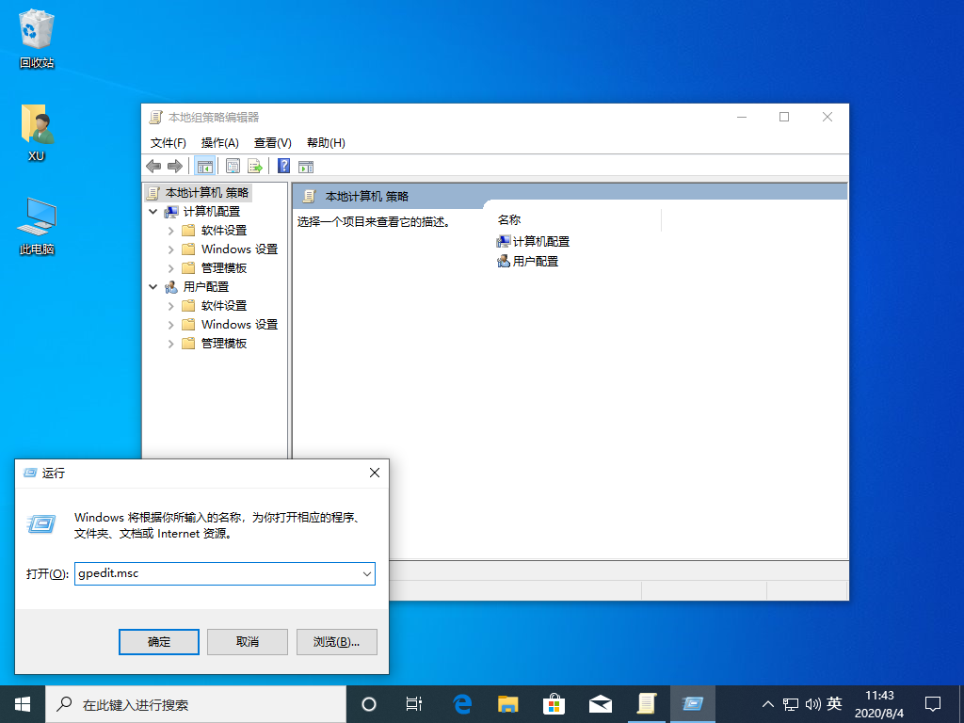This screenshot has width=964, height=723.
Task: Toggle the console tree pane icon
Action: pyautogui.click(x=204, y=166)
